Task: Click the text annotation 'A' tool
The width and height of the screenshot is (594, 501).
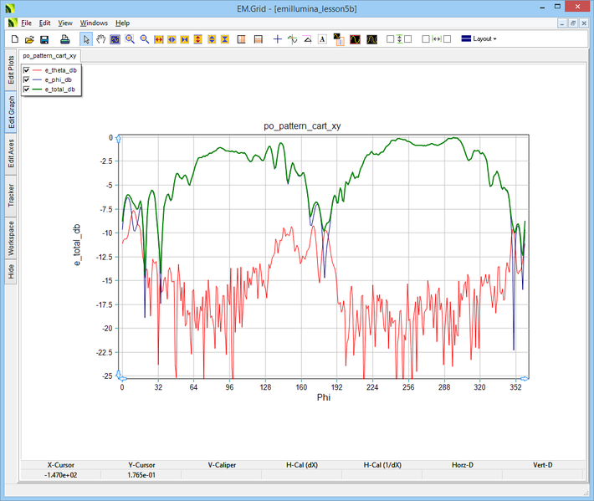Action: 322,39
